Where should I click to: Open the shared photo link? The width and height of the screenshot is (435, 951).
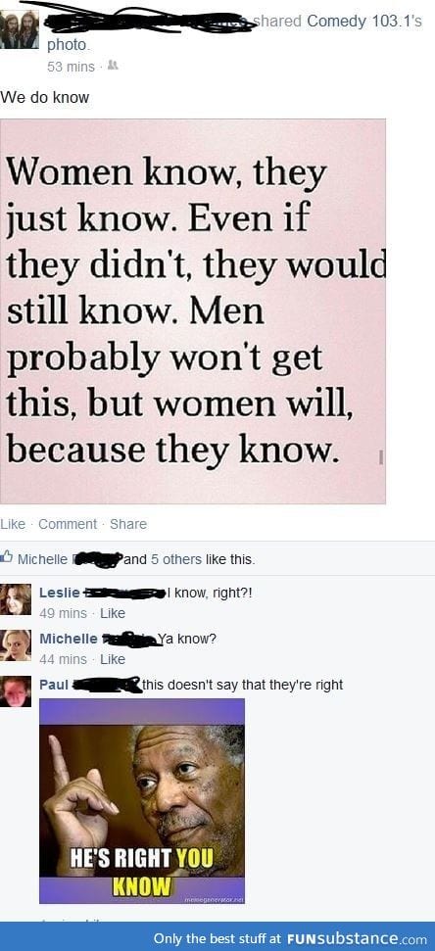[x=68, y=45]
